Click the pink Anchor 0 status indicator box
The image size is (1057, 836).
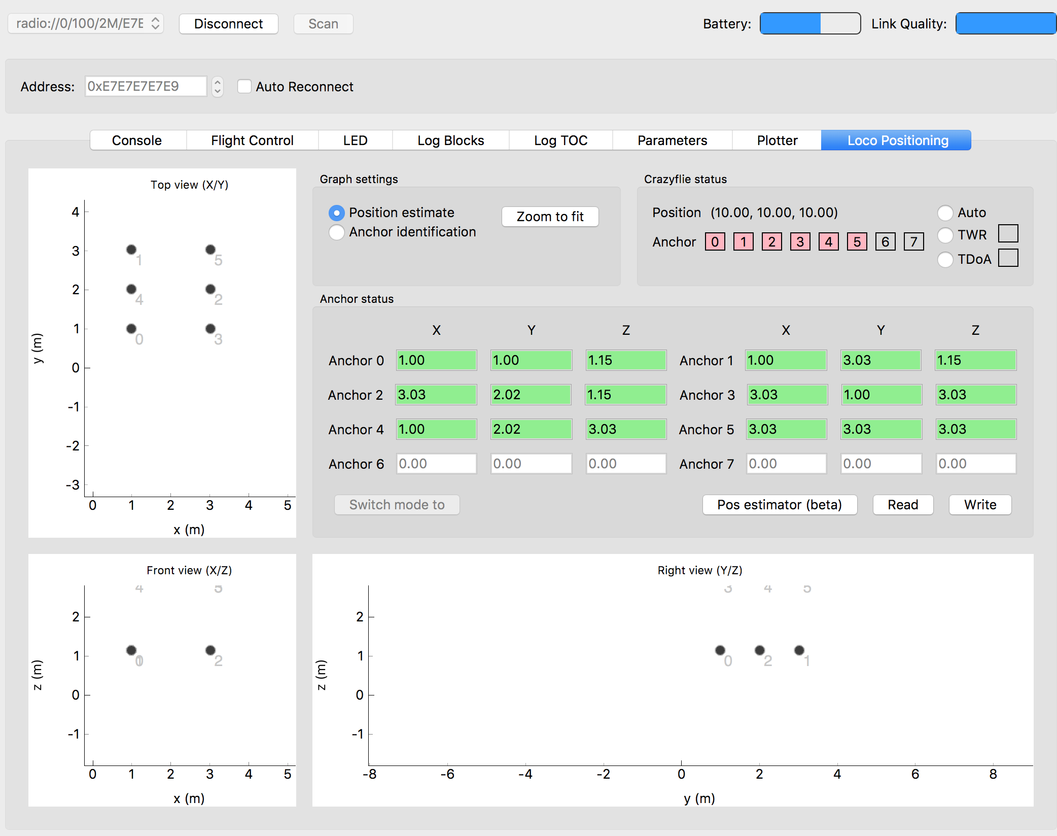click(x=715, y=241)
